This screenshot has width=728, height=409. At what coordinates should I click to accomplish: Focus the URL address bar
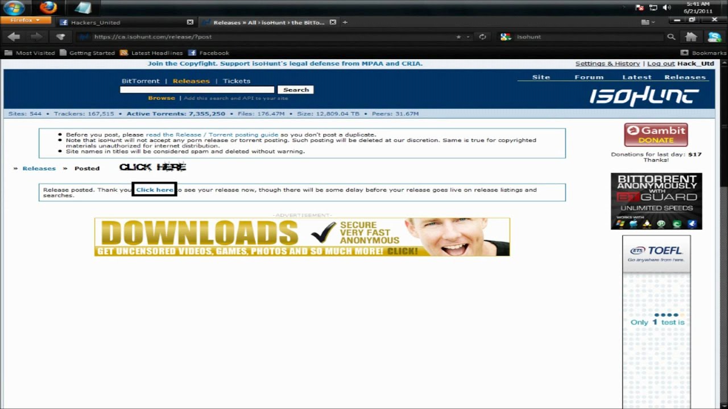coord(273,37)
